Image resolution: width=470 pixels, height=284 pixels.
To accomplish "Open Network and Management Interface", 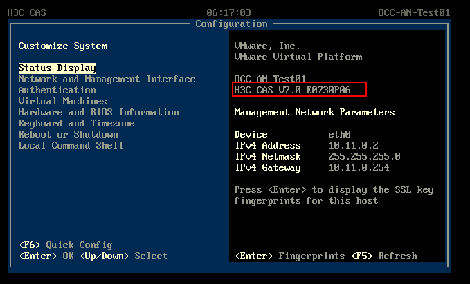I will coord(107,79).
